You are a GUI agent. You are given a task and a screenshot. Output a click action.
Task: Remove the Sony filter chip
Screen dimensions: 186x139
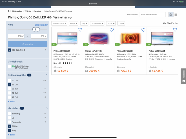(87, 24)
